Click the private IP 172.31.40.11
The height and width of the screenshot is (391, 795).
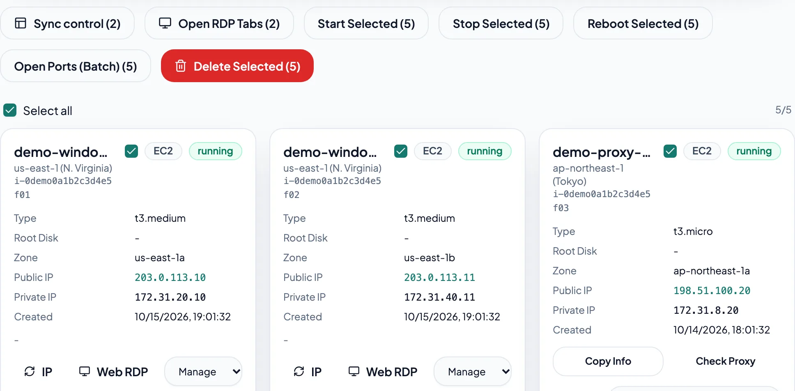pos(439,297)
